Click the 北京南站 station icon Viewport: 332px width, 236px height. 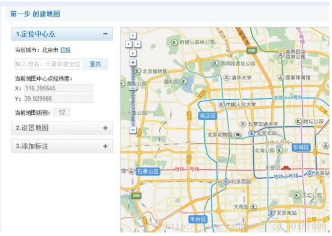pyautogui.click(x=272, y=213)
